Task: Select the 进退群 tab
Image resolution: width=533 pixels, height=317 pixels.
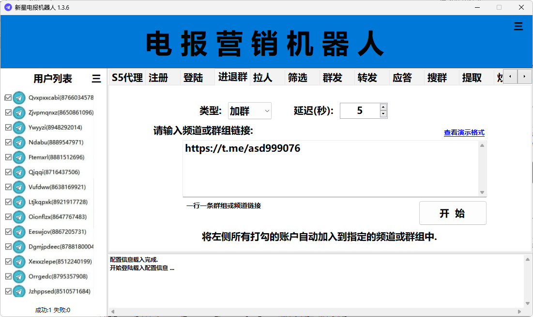Action: point(232,77)
